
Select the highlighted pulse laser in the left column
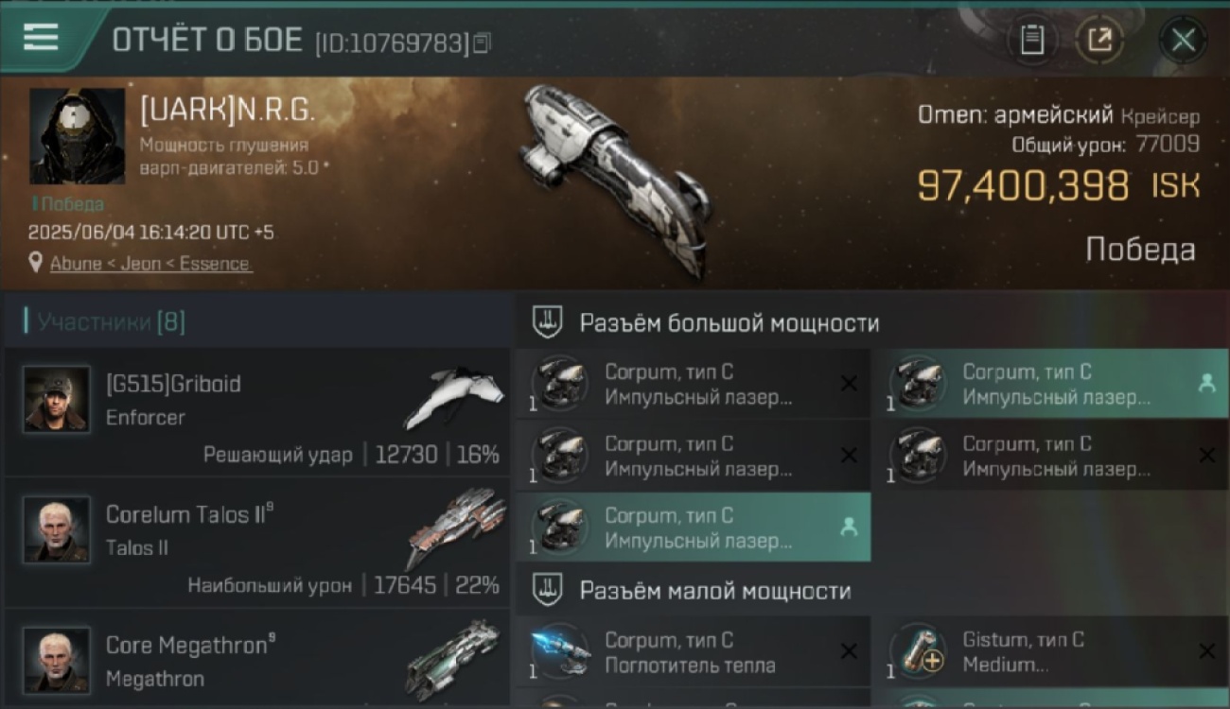[x=694, y=527]
